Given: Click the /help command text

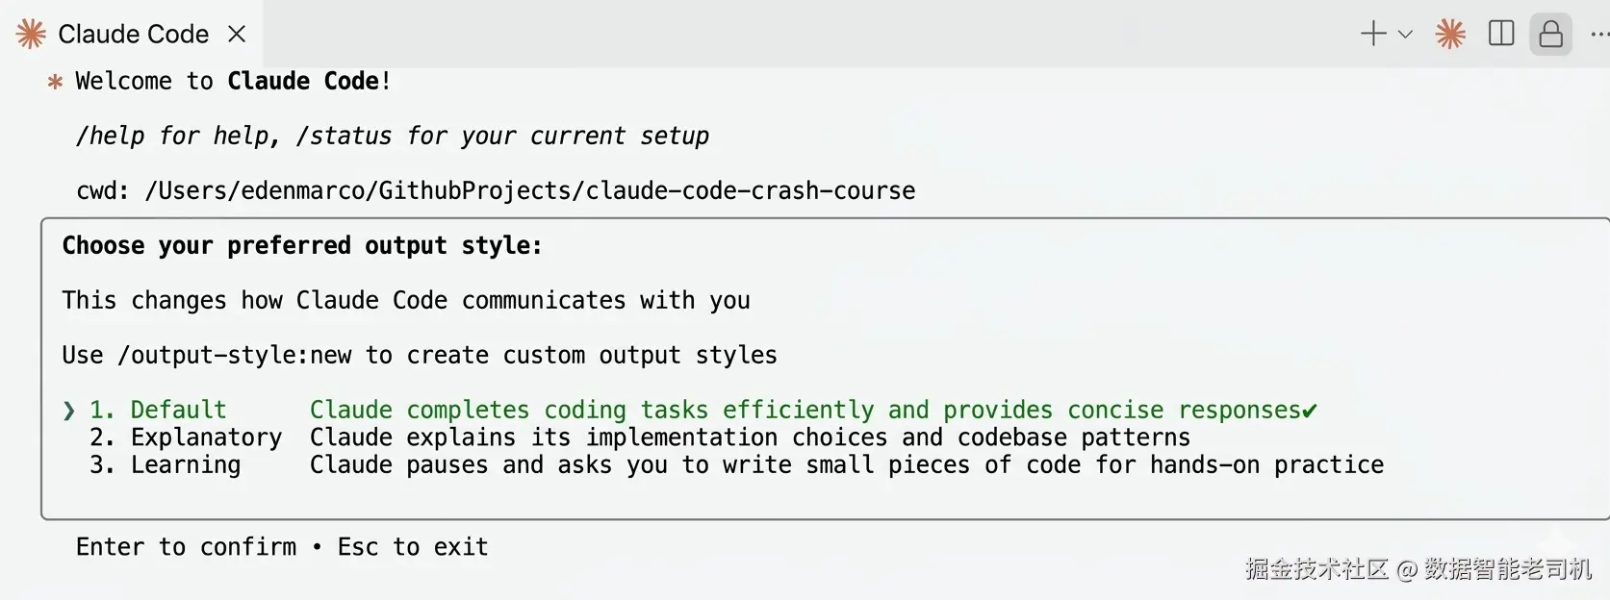Looking at the screenshot, I should pos(110,137).
